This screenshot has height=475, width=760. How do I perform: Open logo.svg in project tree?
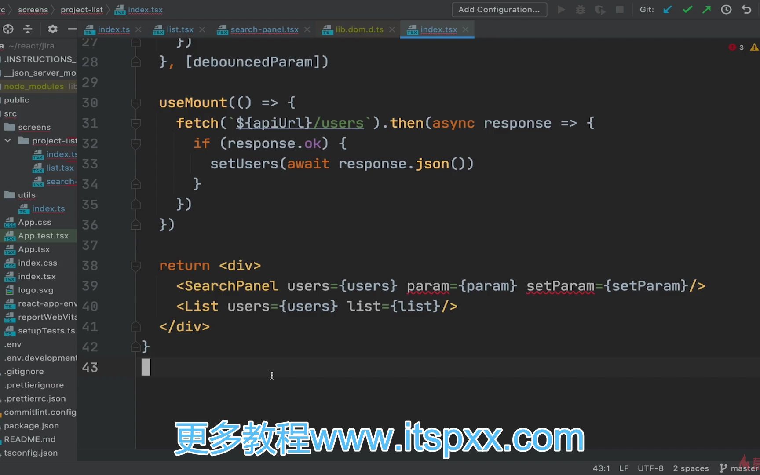pos(36,290)
